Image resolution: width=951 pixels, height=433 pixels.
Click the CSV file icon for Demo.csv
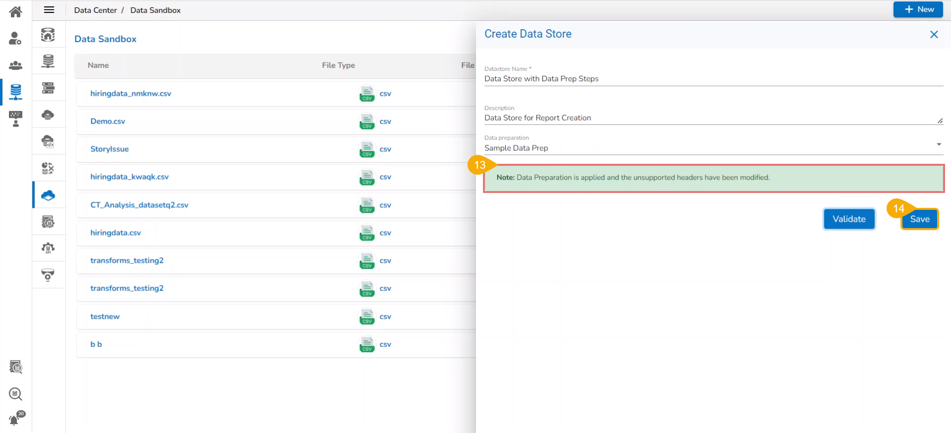(367, 121)
